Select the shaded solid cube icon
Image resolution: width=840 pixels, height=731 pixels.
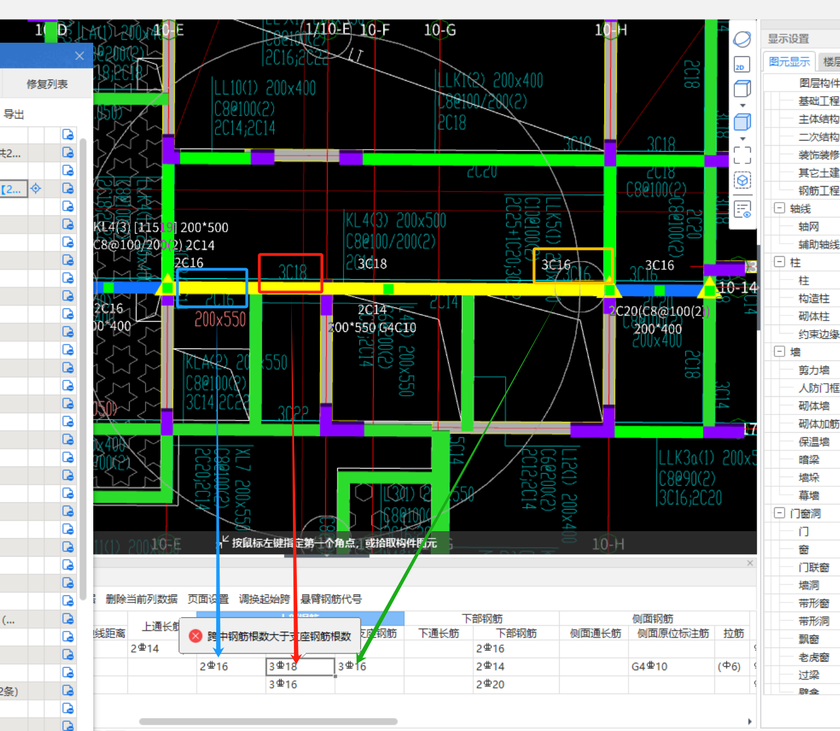(x=742, y=122)
